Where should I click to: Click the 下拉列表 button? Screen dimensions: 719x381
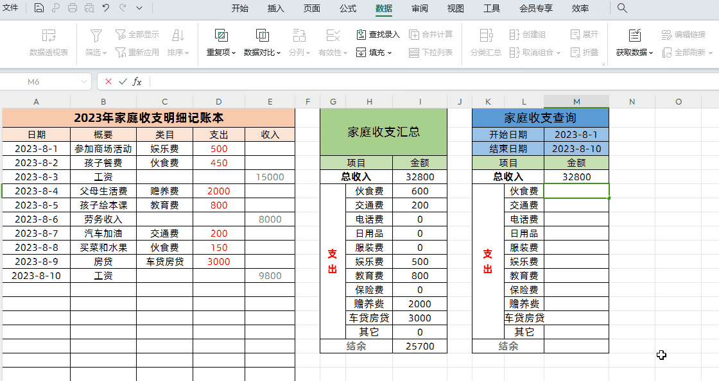pyautogui.click(x=431, y=52)
